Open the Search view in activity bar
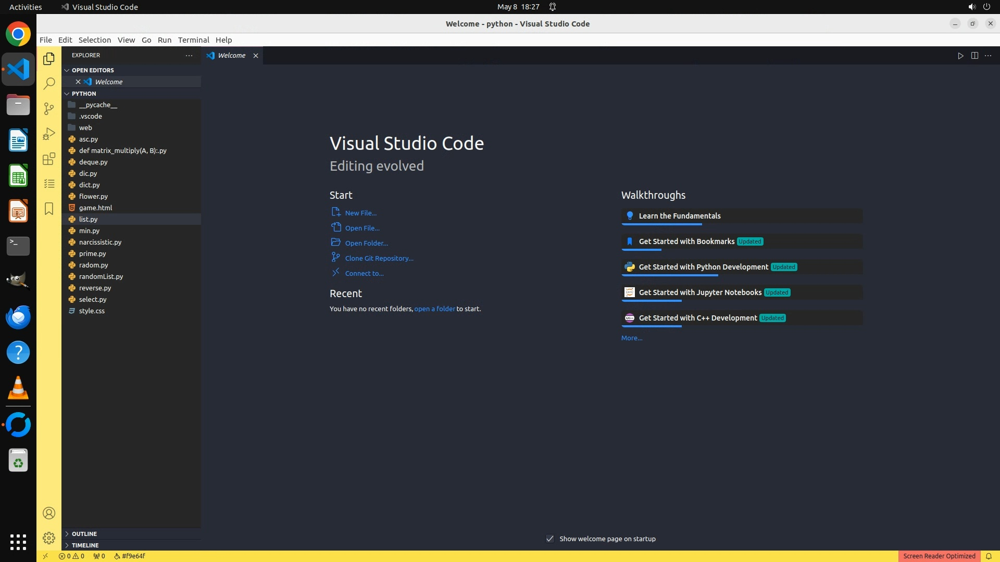This screenshot has width=1000, height=562. (x=49, y=83)
